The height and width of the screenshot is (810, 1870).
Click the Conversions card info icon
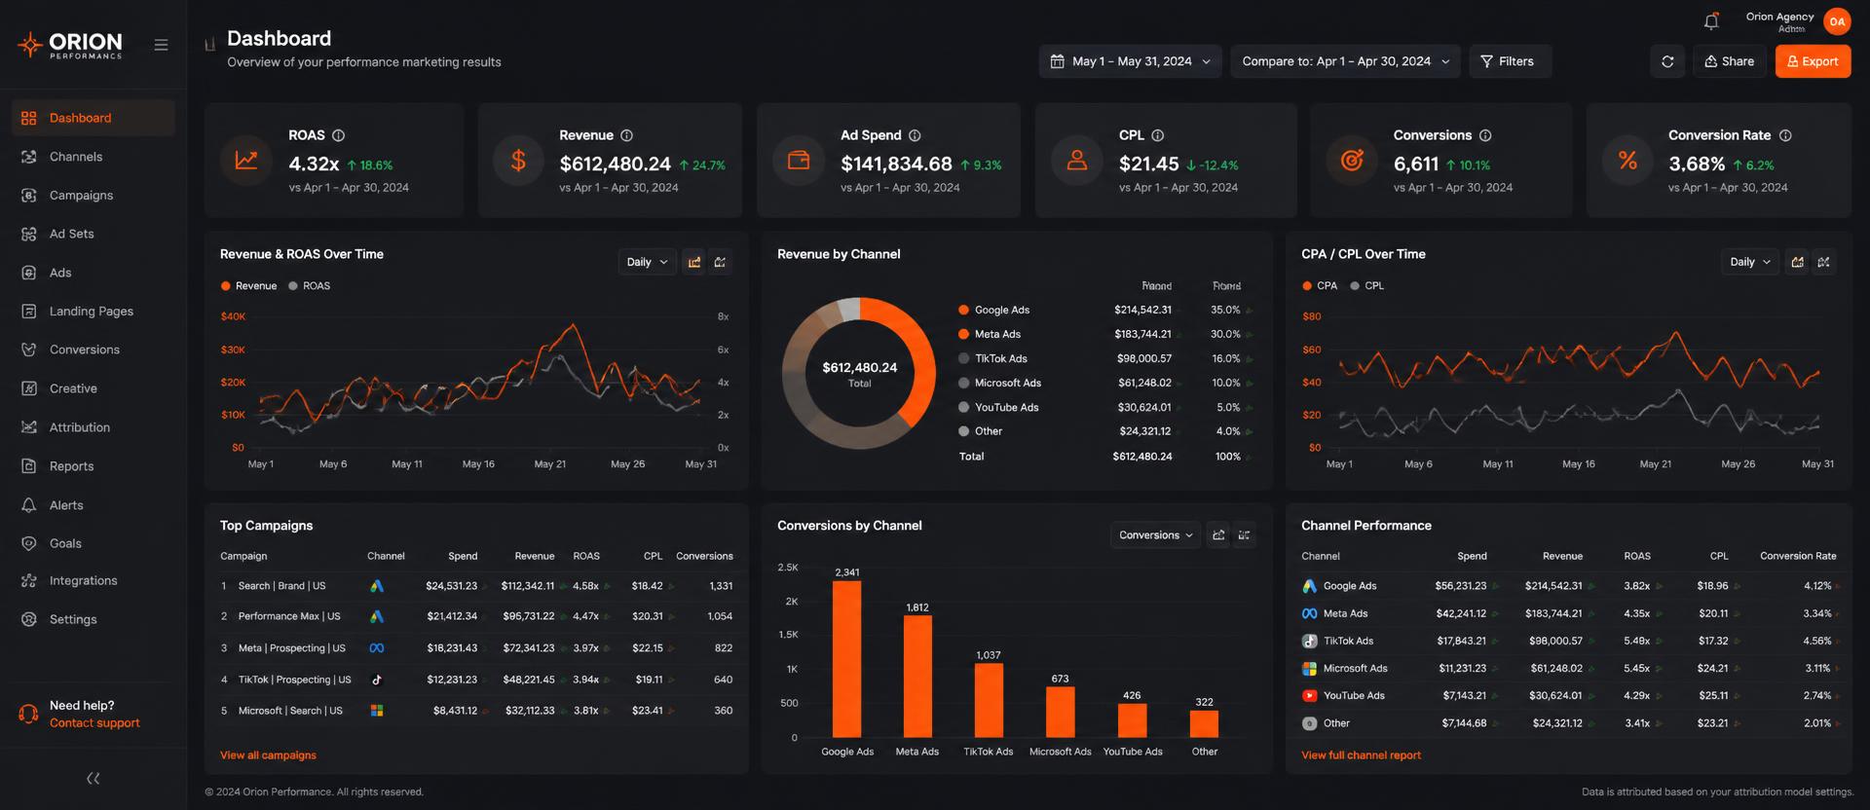(x=1485, y=135)
